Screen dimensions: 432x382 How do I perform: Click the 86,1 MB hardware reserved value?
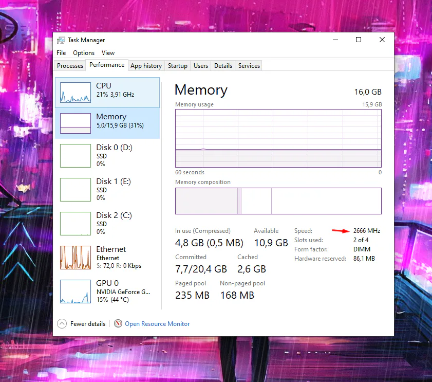coord(364,259)
